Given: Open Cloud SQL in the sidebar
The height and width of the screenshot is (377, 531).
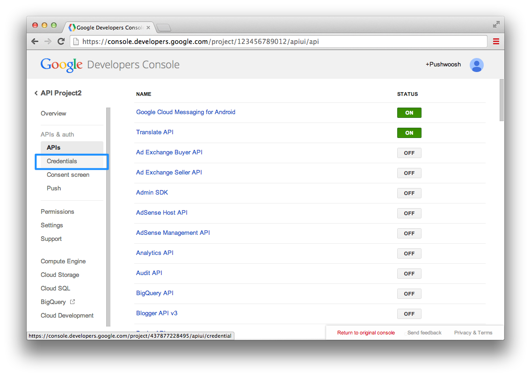Looking at the screenshot, I should pos(55,288).
